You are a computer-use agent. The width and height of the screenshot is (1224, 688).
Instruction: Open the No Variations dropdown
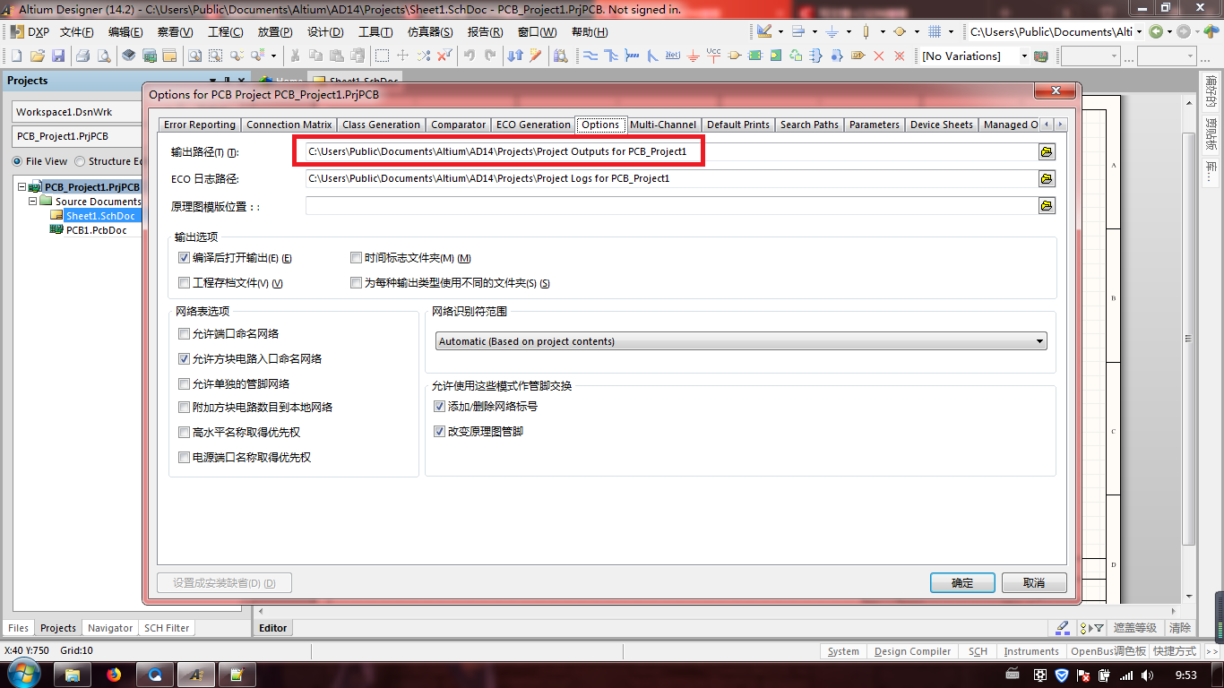pyautogui.click(x=1023, y=56)
